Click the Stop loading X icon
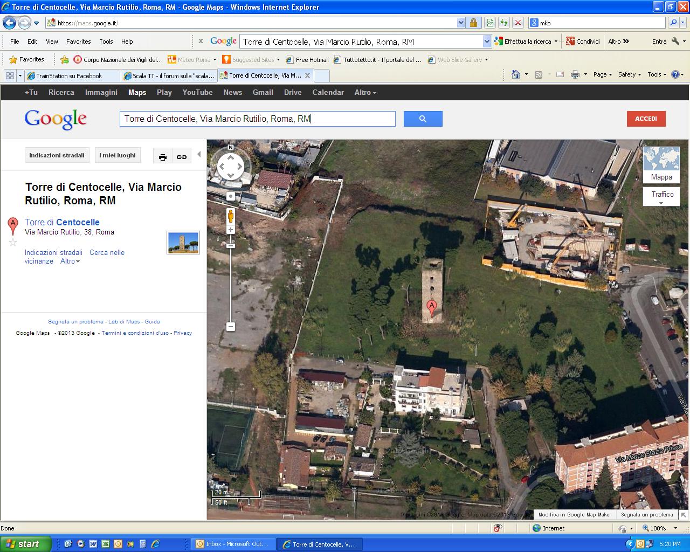Viewport: 690px width, 552px height. coord(518,23)
